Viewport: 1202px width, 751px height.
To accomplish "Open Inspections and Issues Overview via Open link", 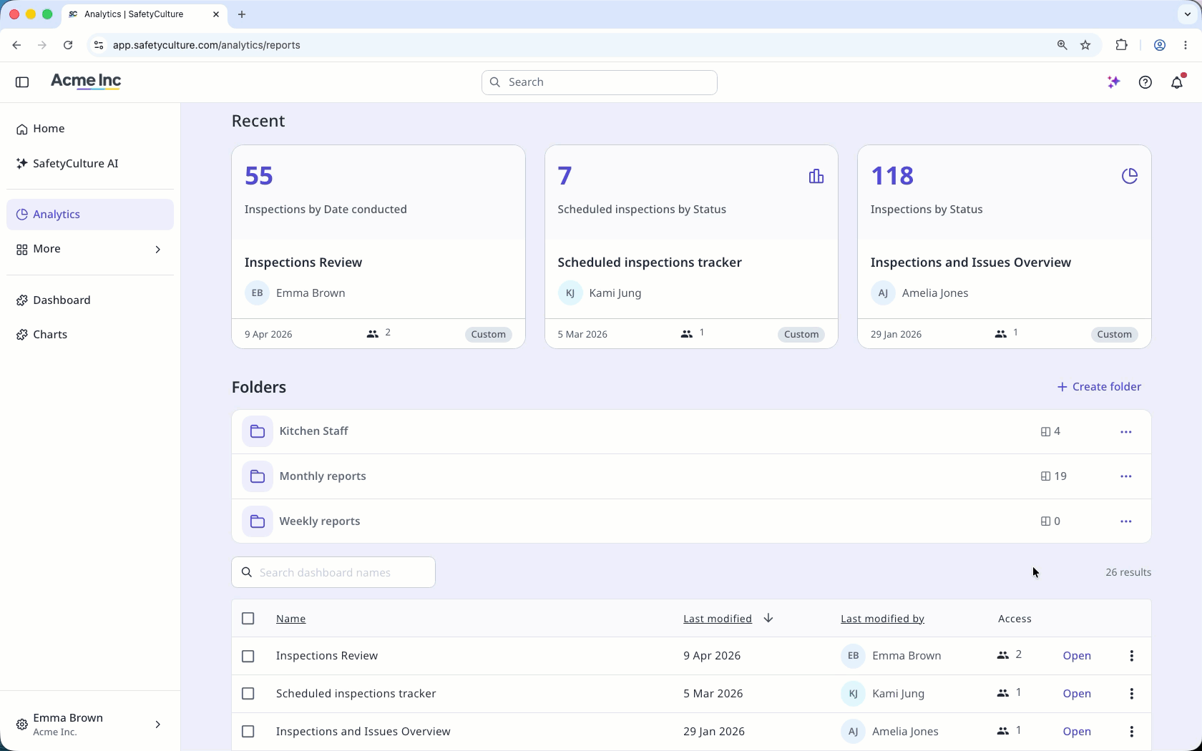I will pos(1077,732).
